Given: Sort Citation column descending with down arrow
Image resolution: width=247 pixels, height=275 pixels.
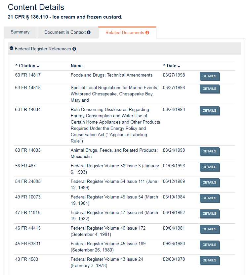Looking at the screenshot, I should tap(38, 66).
